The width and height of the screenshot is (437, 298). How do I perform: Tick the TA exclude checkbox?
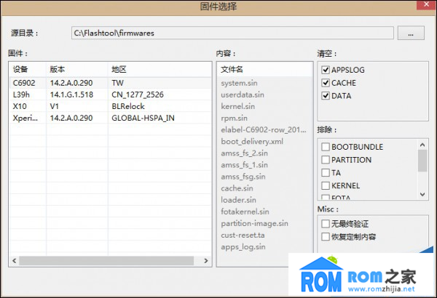pyautogui.click(x=326, y=173)
